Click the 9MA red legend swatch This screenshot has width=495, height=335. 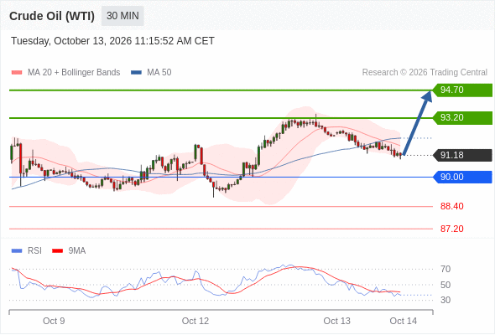tap(57, 251)
